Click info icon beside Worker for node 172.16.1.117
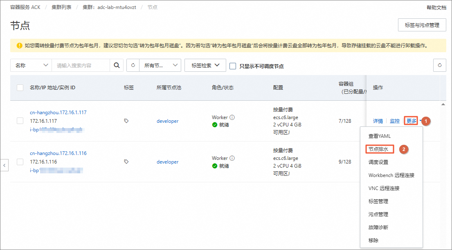The image size is (452, 250). coord(232,117)
